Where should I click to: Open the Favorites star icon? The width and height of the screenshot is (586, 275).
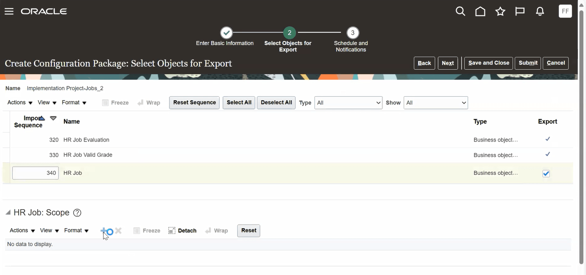(500, 11)
